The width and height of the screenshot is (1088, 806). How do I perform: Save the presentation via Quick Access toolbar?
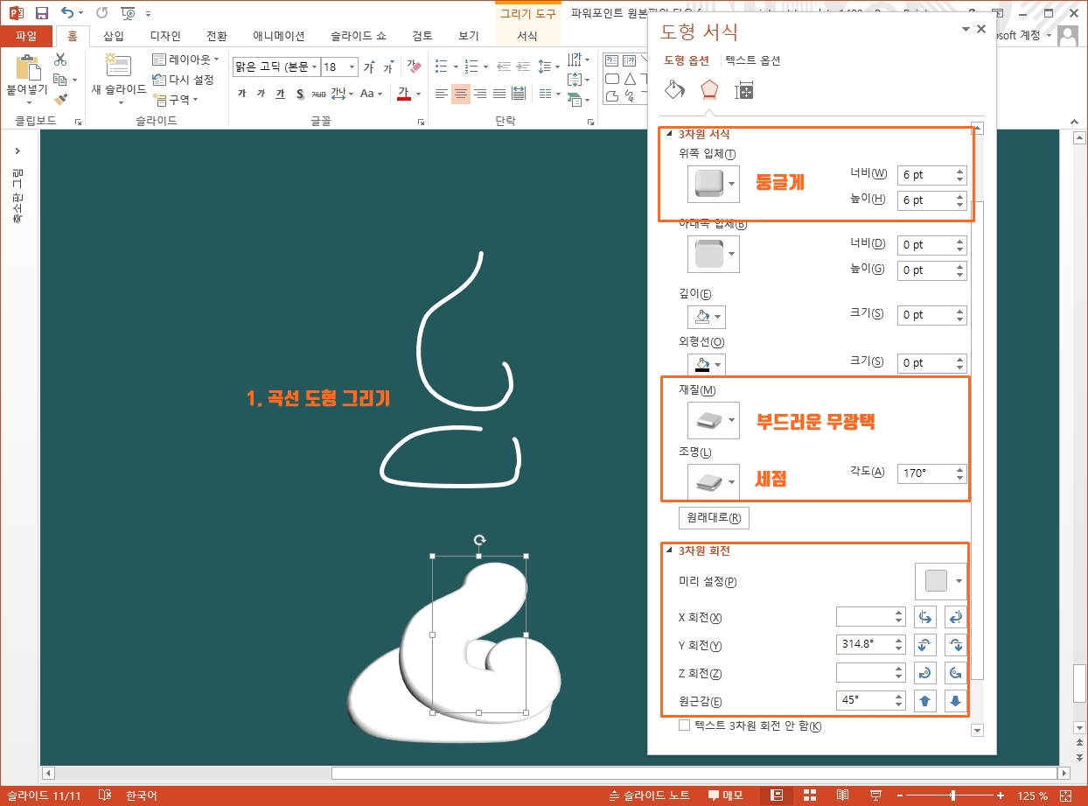(x=42, y=13)
